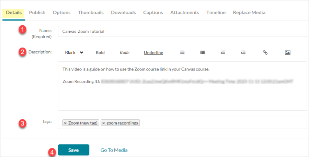Click into the Tags input field
Image resolution: width=309 pixels, height=157 pixels.
point(182,123)
